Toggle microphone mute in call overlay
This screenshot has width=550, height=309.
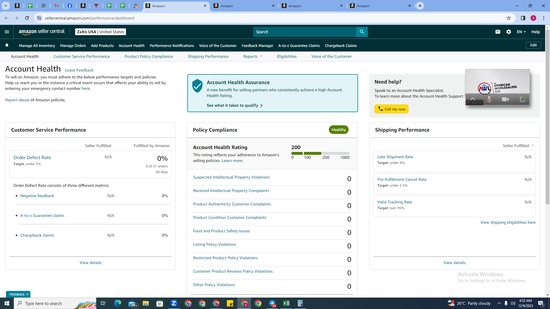[x=489, y=99]
